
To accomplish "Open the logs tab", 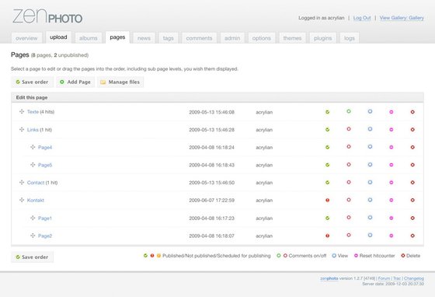I will click(350, 38).
